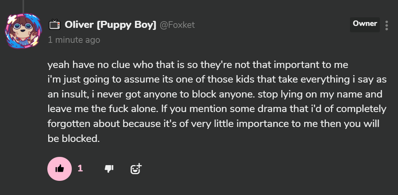398x195 pixels.
Task: Open the add reaction emoji picker
Action: (x=136, y=169)
